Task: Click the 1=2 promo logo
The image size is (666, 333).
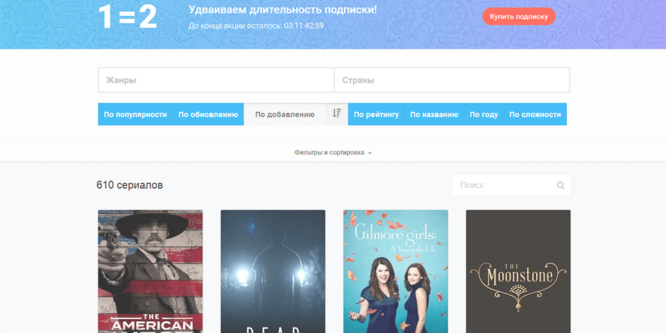Action: [127, 18]
